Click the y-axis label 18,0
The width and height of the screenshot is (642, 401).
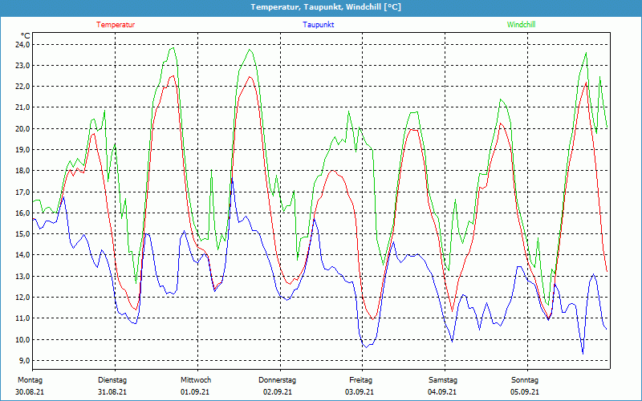[22, 171]
